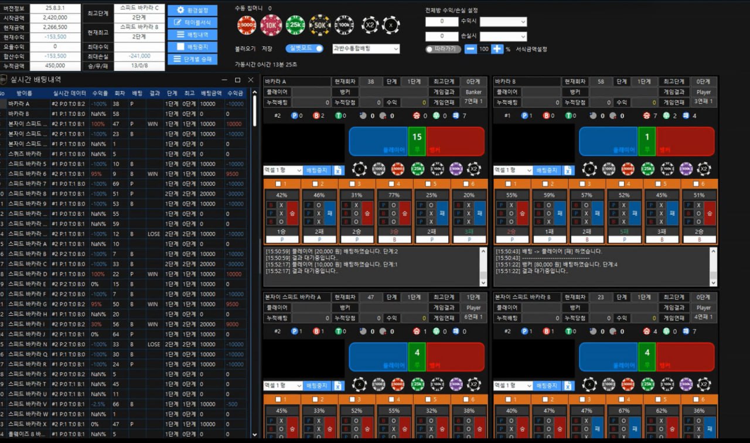This screenshot has width=750, height=443.
Task: Expand the 수익시 dropdown
Action: point(503,22)
